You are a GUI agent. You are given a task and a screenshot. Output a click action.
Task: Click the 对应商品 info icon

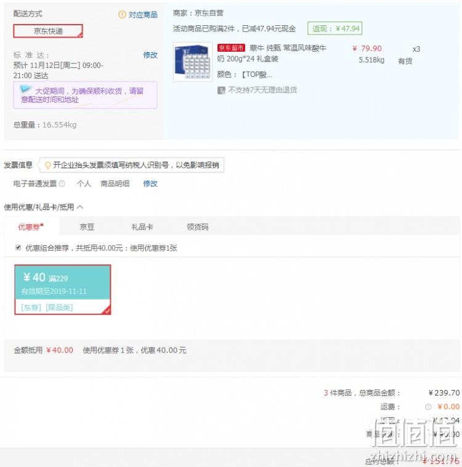pyautogui.click(x=122, y=14)
